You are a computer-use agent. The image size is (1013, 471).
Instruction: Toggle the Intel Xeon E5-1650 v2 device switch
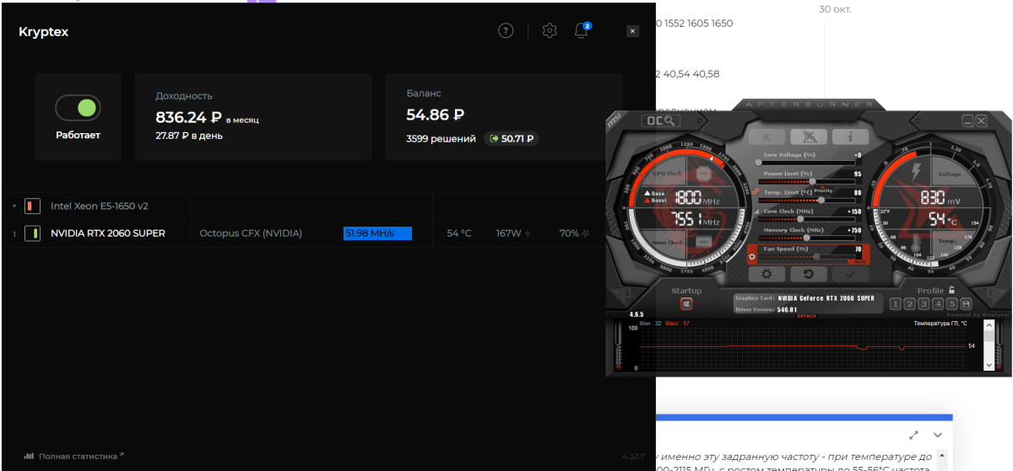pos(33,206)
